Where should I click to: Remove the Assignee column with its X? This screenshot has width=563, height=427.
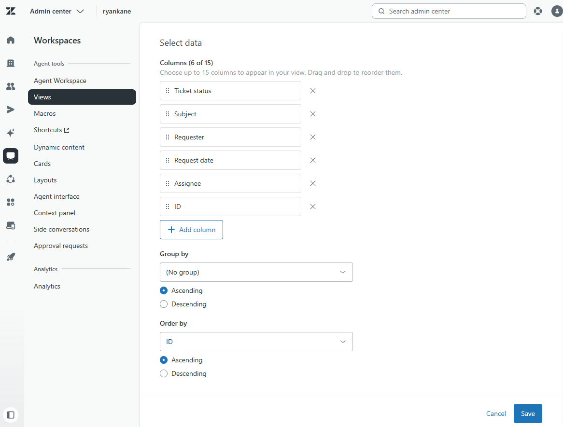tap(312, 183)
